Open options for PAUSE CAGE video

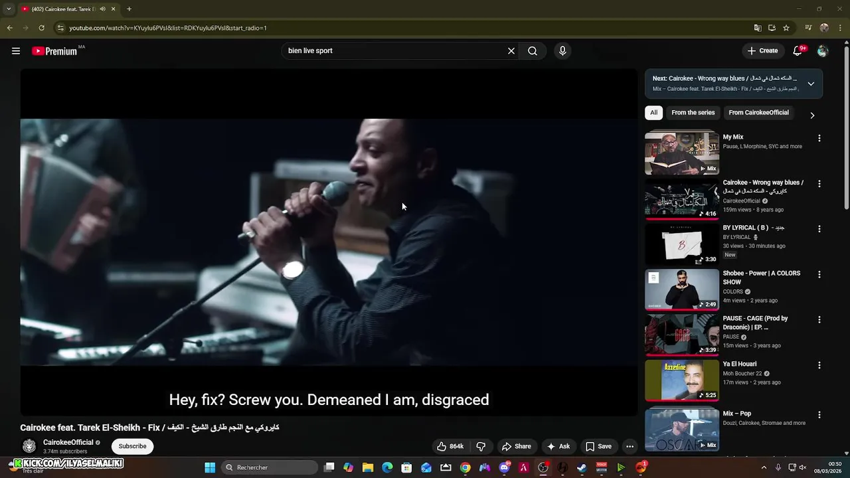coord(819,319)
